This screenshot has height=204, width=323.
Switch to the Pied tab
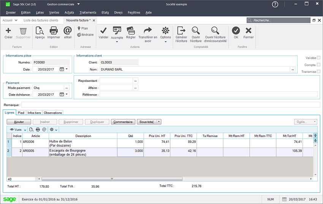tap(21, 113)
